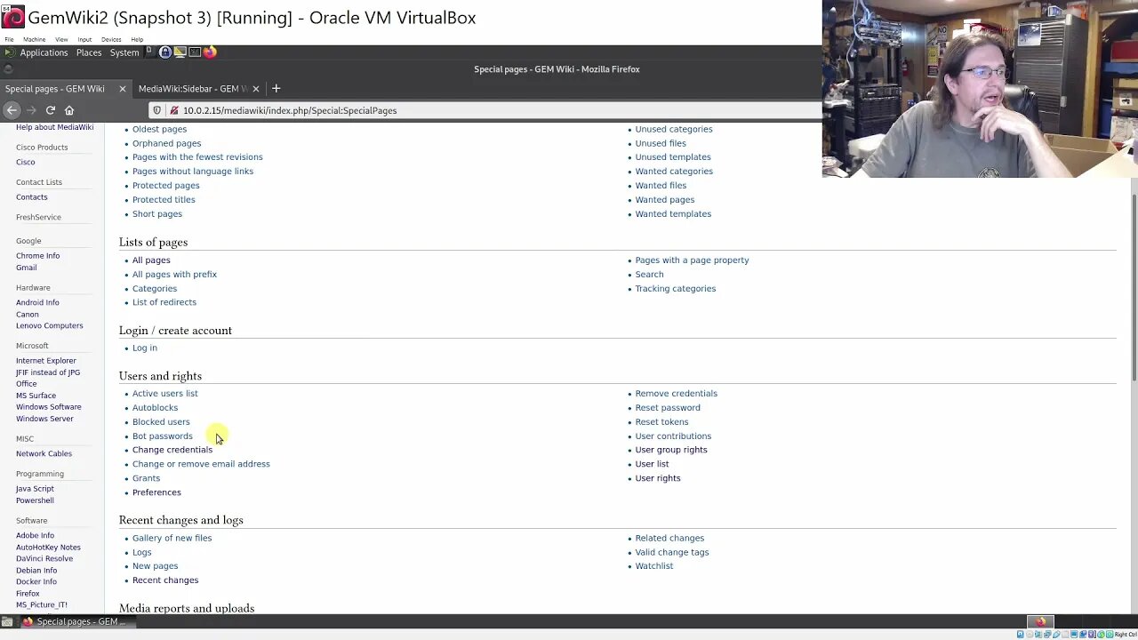This screenshot has height=640, width=1138.
Task: Open the Watchlist link
Action: [x=654, y=566]
